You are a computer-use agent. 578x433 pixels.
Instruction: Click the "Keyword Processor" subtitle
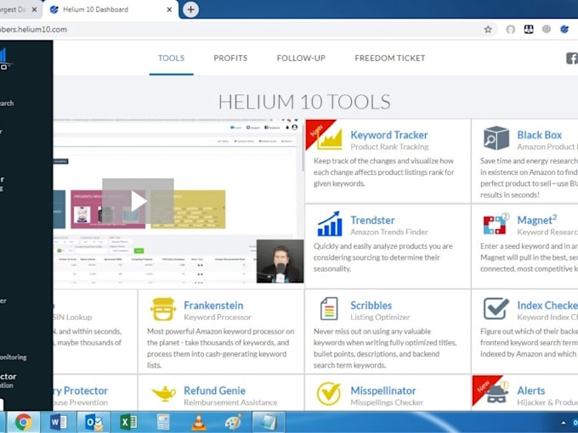[x=217, y=317]
